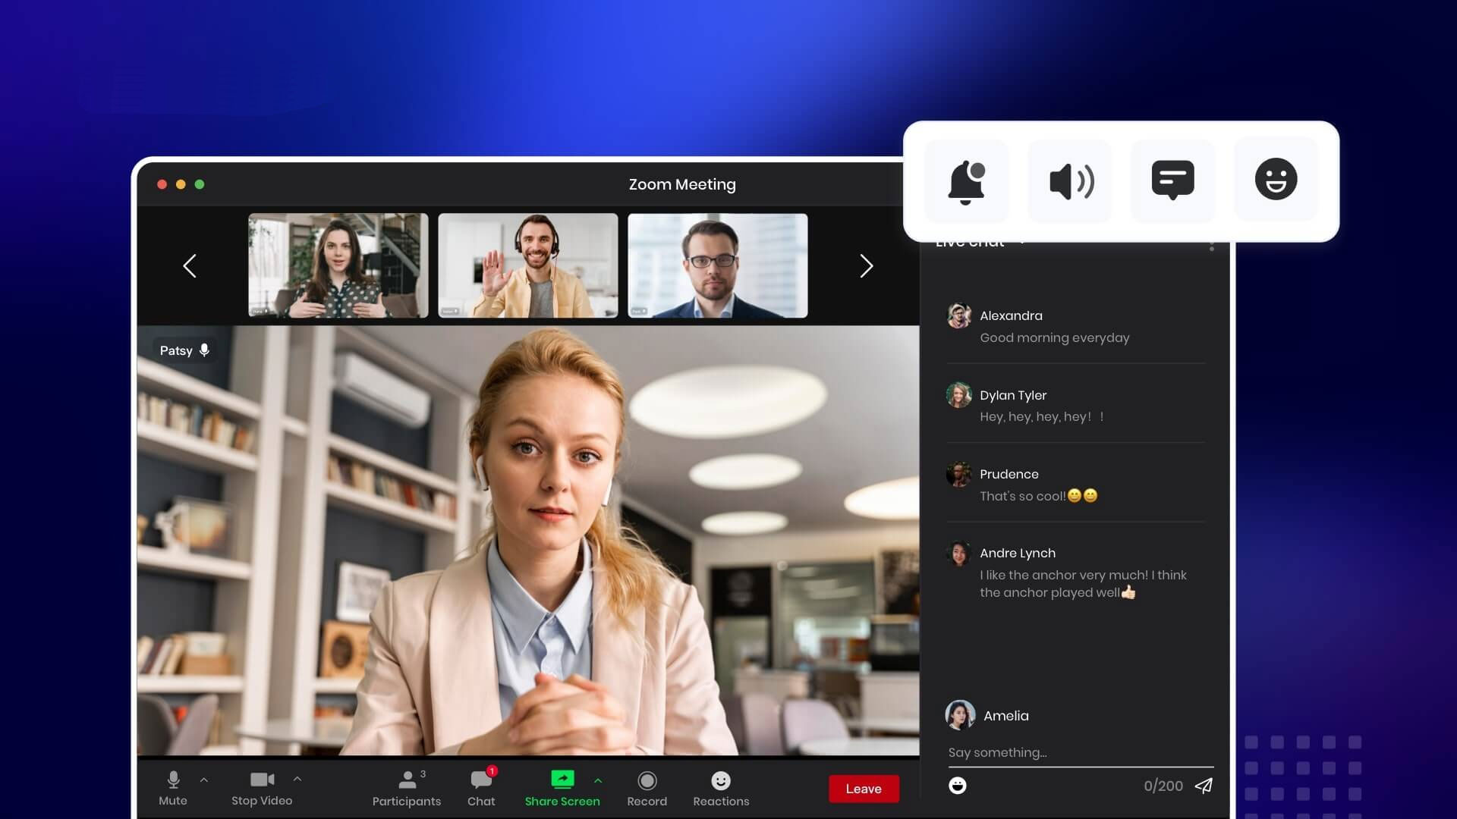Click the name 'Prudence' in chat
The width and height of the screenshot is (1457, 819).
[x=1009, y=474]
